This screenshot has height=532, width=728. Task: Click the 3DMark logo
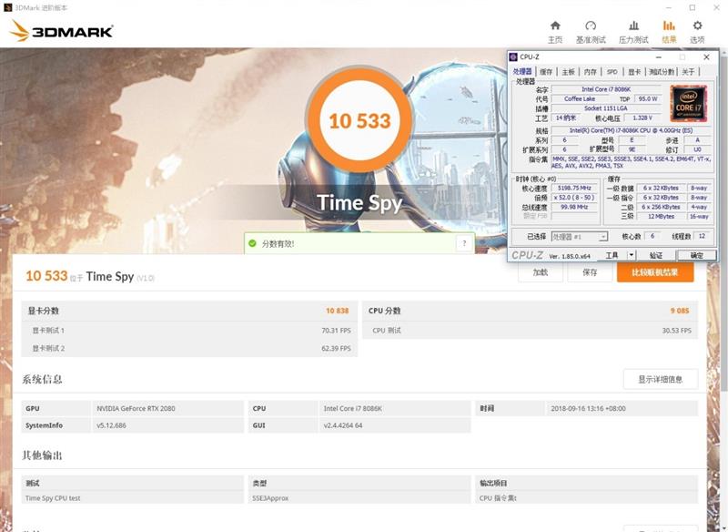62,31
